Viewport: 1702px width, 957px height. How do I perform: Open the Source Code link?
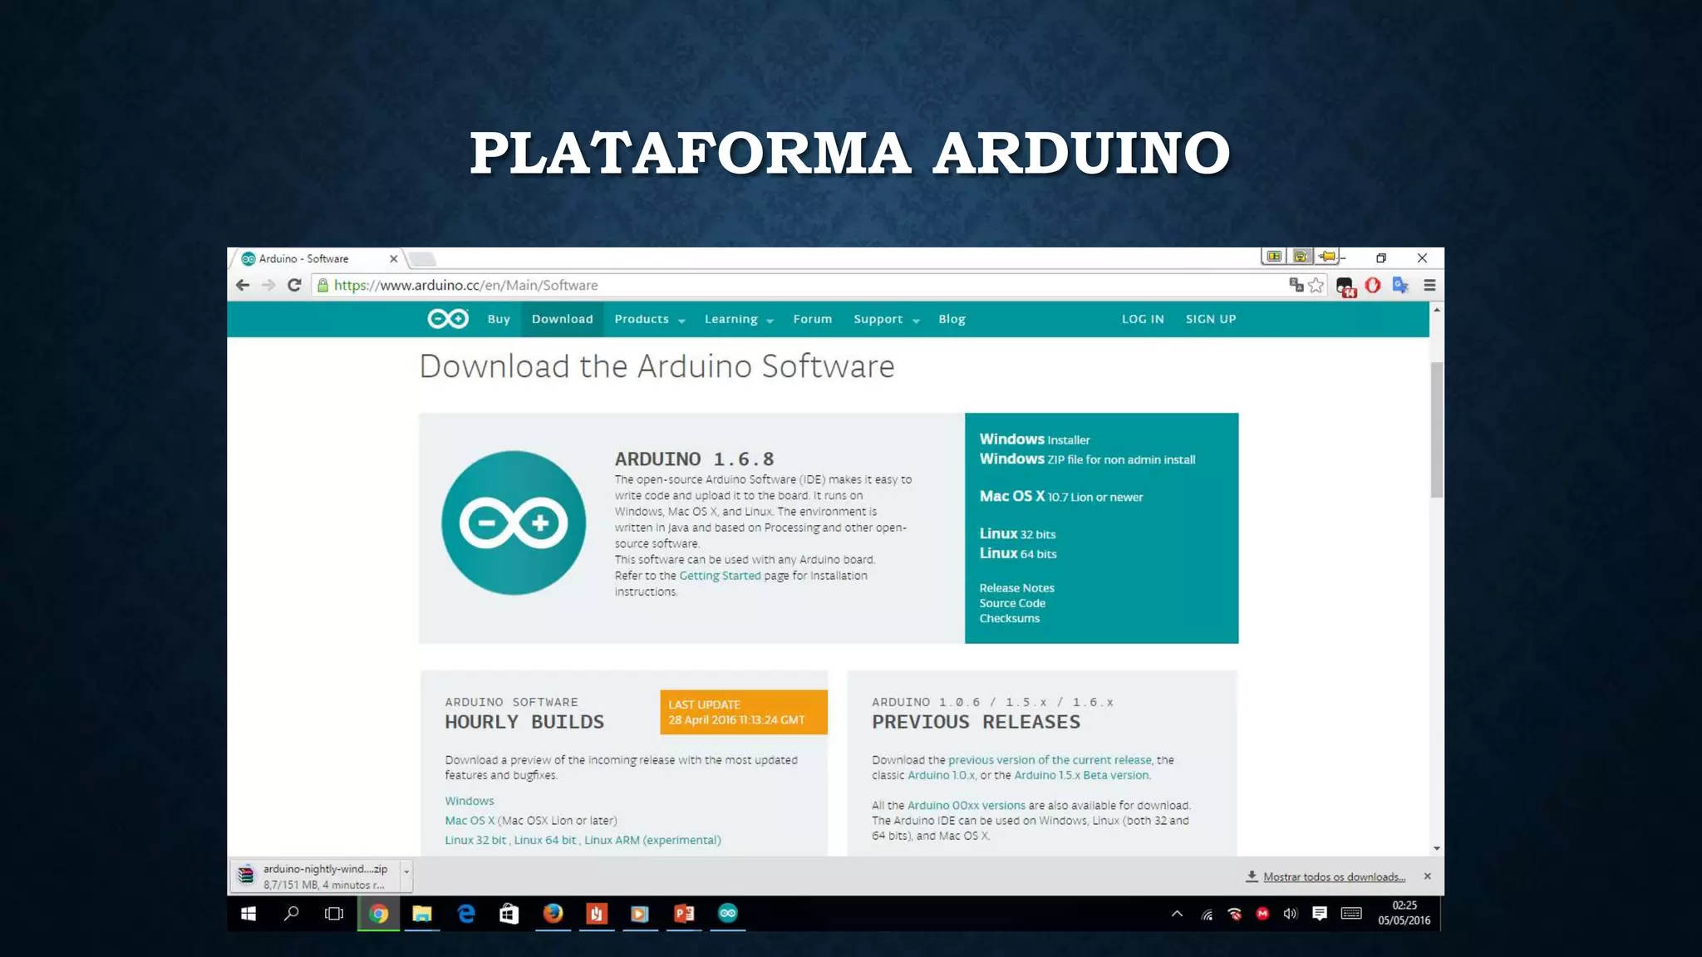coord(1012,603)
